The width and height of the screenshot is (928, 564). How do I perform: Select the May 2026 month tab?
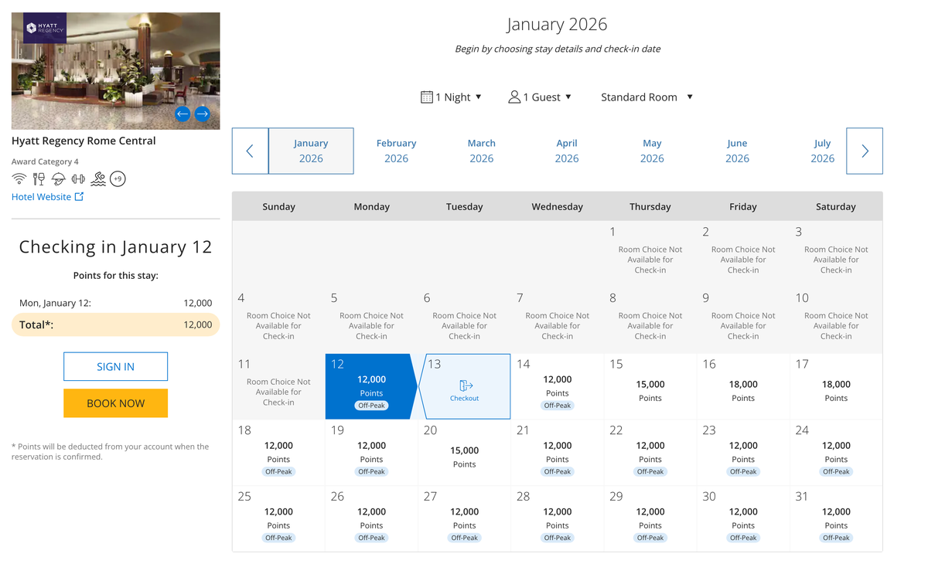[652, 151]
